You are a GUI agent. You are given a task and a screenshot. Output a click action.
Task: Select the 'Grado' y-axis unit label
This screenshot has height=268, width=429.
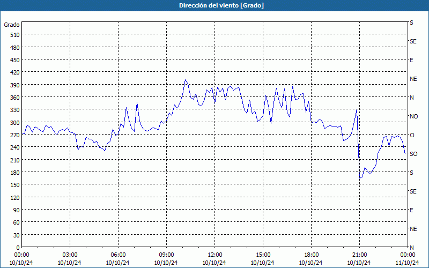tap(12, 25)
